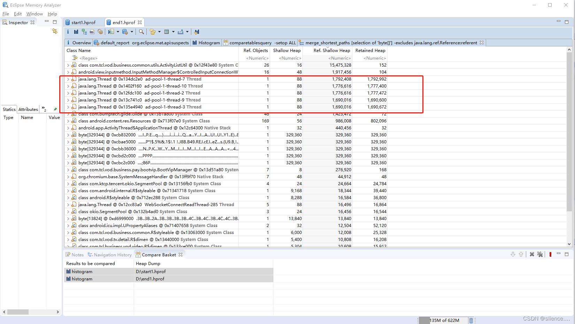Move selected basket entry down
The width and height of the screenshot is (575, 324).
513,254
